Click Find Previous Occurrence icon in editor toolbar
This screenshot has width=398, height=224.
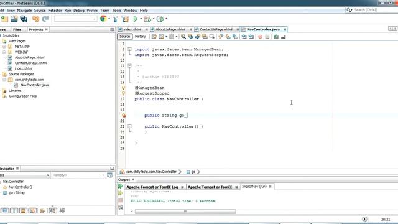coord(190,37)
